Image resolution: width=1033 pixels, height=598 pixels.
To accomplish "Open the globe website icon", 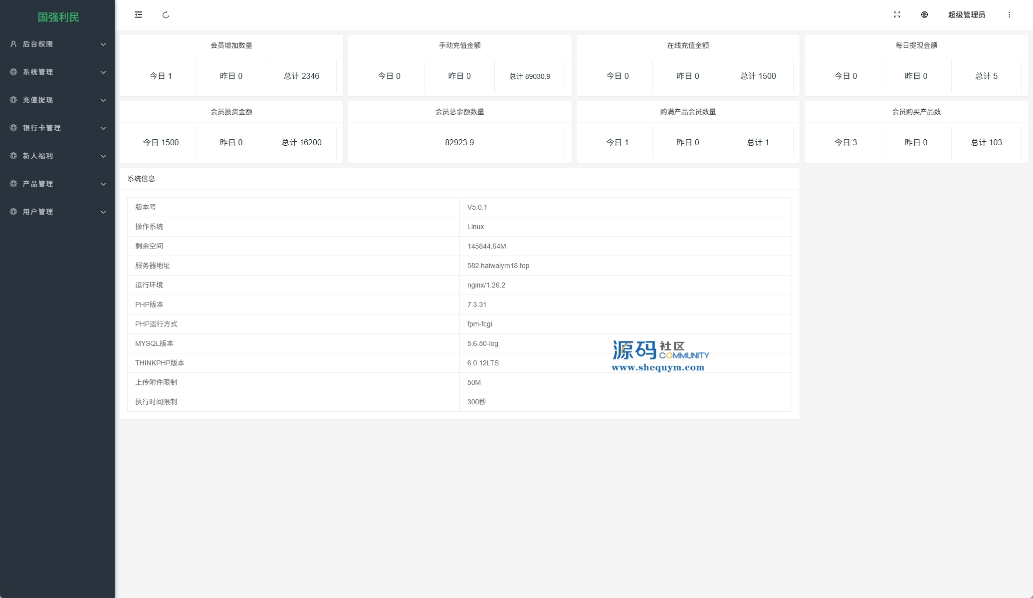I will click(924, 15).
